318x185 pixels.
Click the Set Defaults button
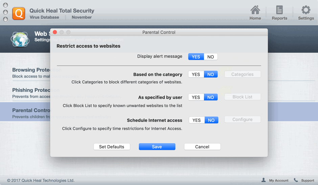(112, 147)
